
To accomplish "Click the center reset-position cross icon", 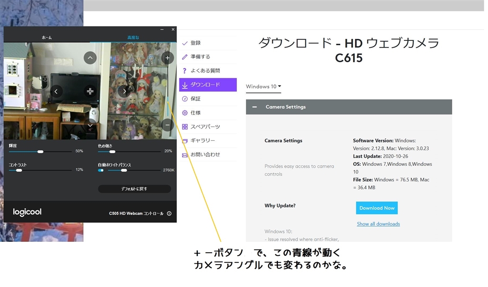I will pos(90,91).
